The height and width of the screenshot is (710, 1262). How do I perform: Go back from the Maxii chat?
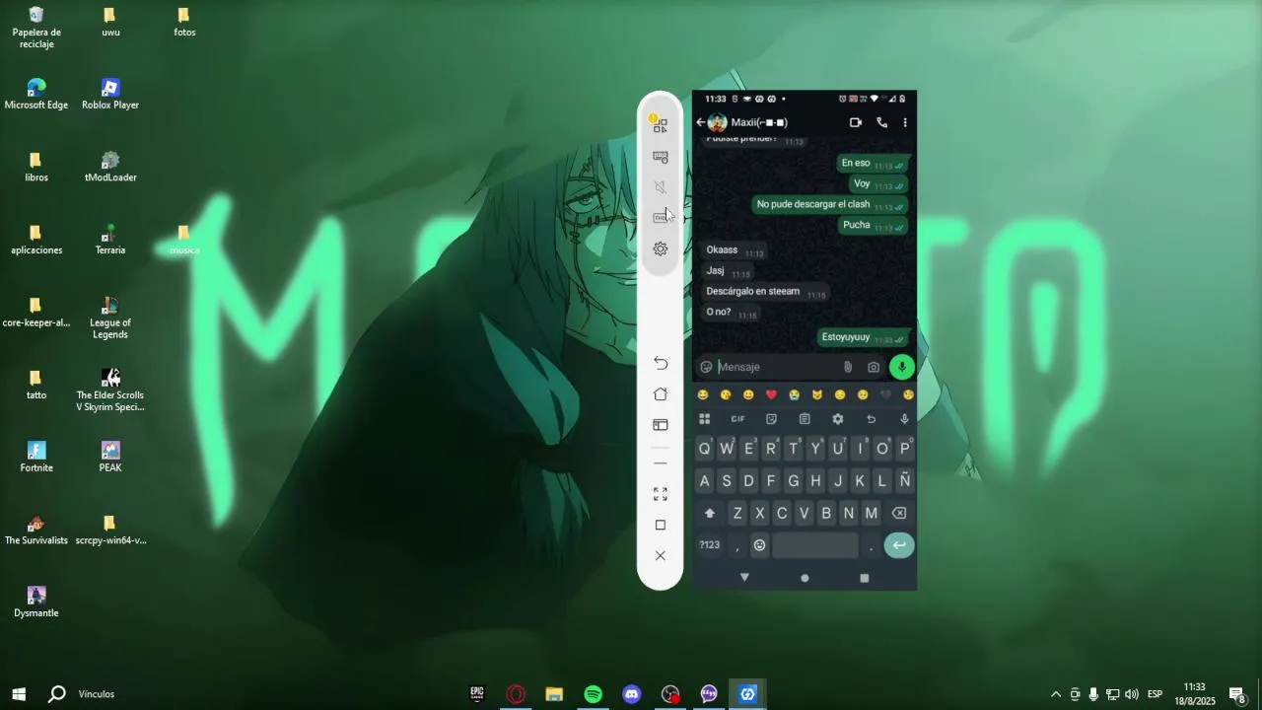tap(701, 122)
